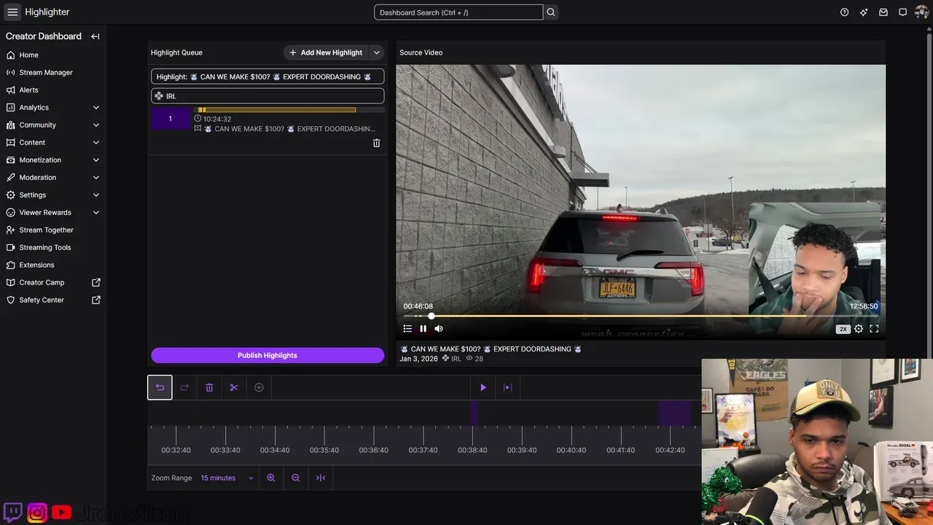Add segment with plus circle icon
The height and width of the screenshot is (525, 933).
click(259, 387)
